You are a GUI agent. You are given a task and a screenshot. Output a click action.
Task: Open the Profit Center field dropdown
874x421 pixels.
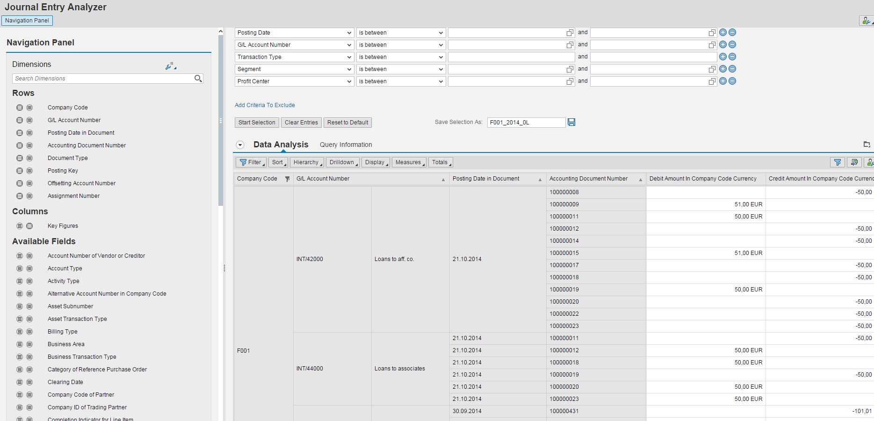click(349, 81)
